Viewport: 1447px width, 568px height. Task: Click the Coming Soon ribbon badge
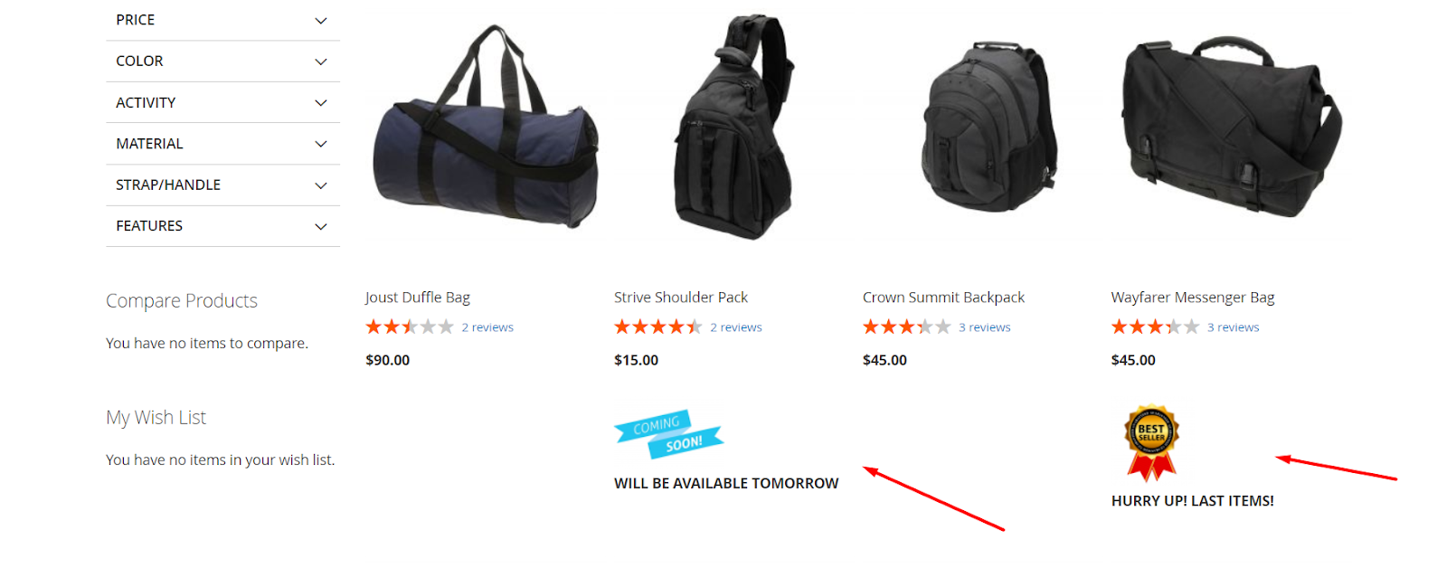(x=668, y=434)
